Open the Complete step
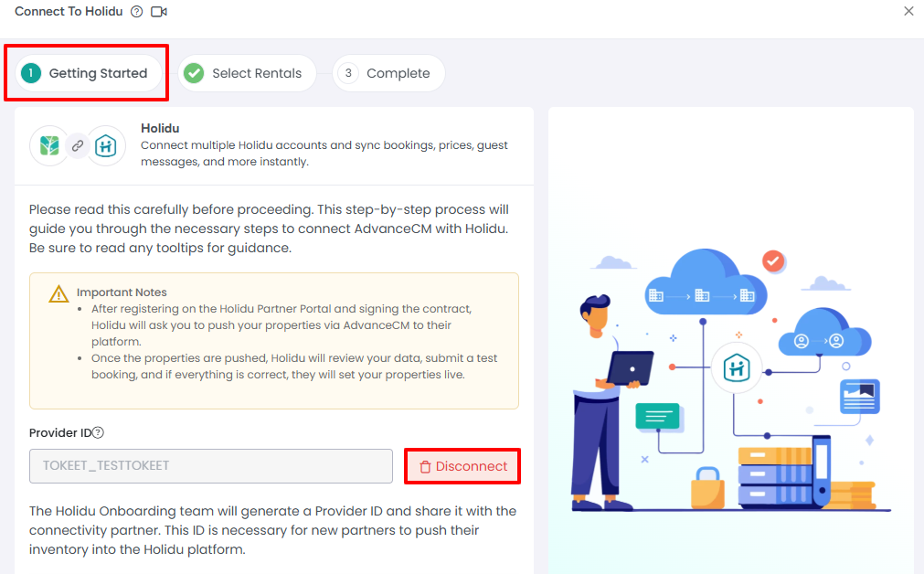Viewport: 924px width, 574px height. 389,73
